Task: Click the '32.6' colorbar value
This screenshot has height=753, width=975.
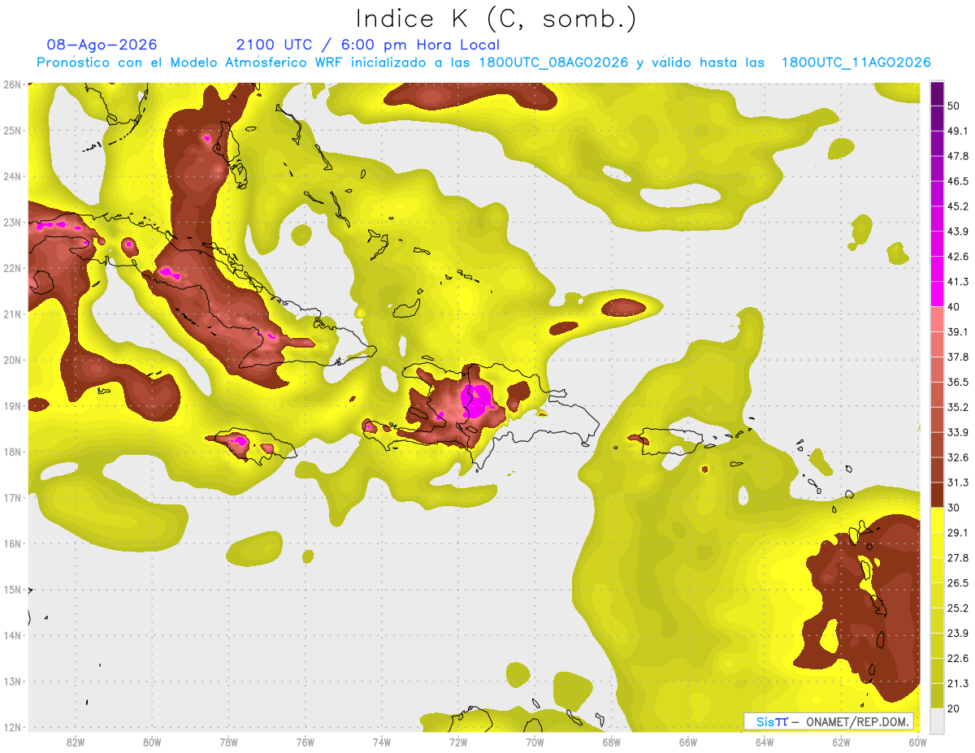Action: point(957,457)
